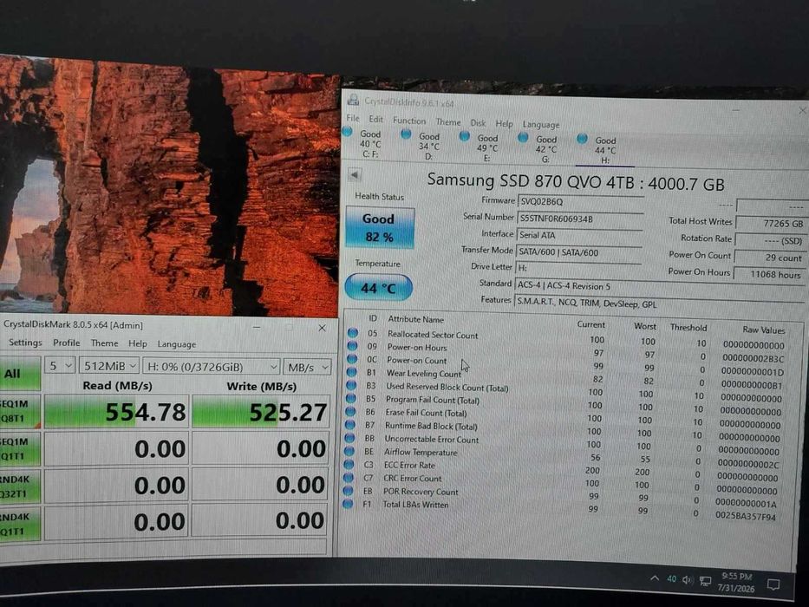The width and height of the screenshot is (809, 607).
Task: Open the Theme menu in CrystalDiskInfo
Action: 447,122
